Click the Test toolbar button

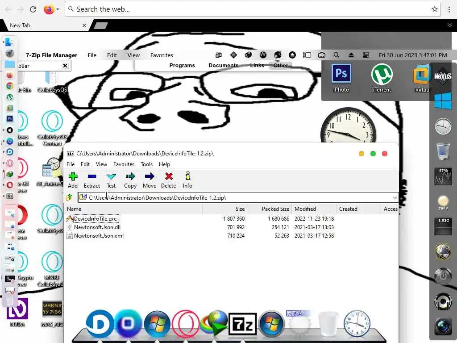coord(111,180)
